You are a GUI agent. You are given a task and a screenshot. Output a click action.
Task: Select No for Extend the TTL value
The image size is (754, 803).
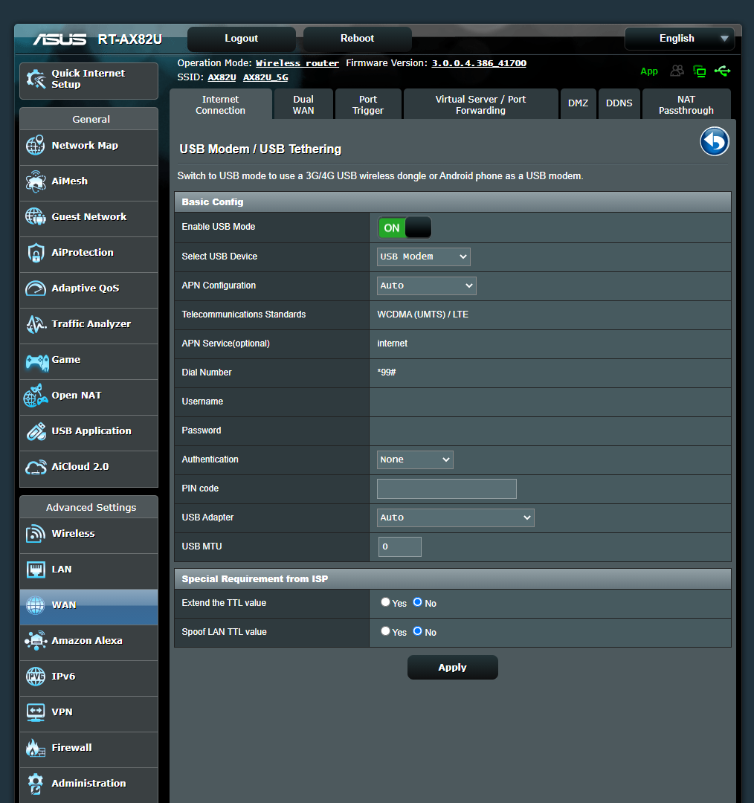(x=417, y=602)
